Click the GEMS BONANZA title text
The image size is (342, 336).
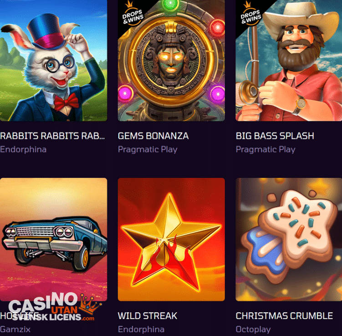[x=153, y=136]
